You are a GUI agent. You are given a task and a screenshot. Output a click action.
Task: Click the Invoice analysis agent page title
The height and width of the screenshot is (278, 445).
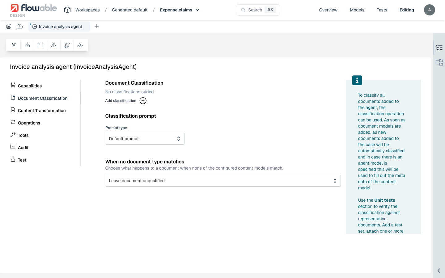[x=73, y=67]
